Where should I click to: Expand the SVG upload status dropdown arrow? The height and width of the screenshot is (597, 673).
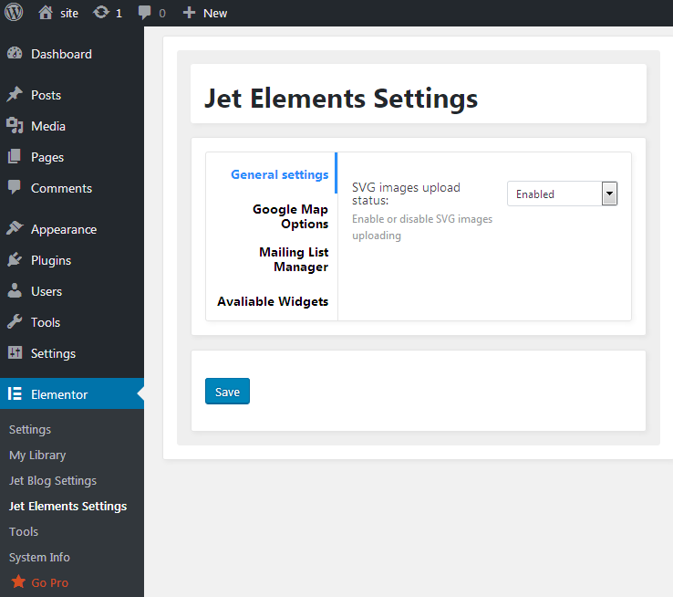609,194
